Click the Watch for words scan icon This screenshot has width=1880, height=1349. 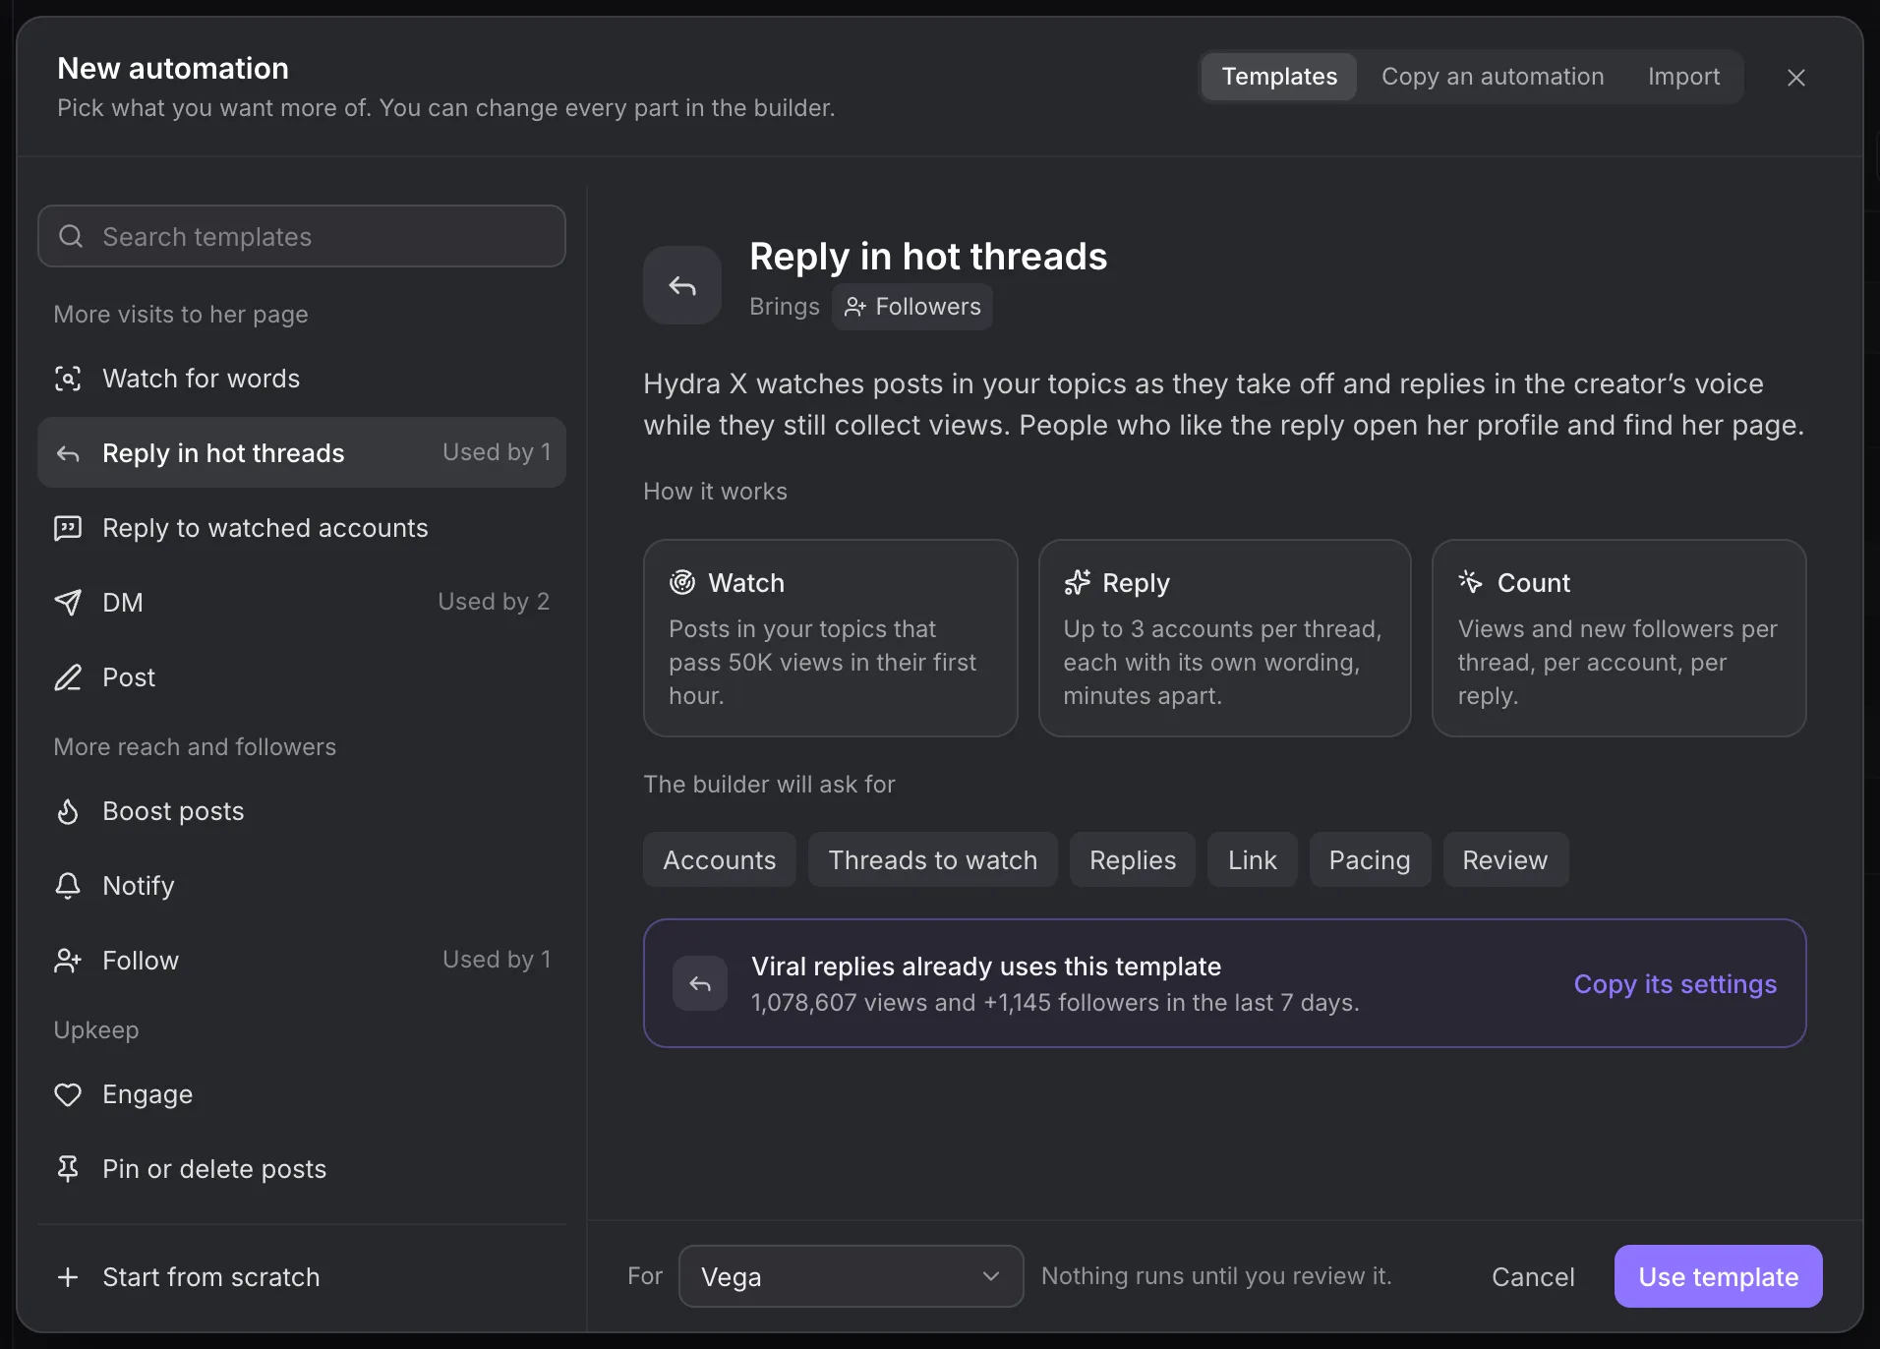click(68, 379)
